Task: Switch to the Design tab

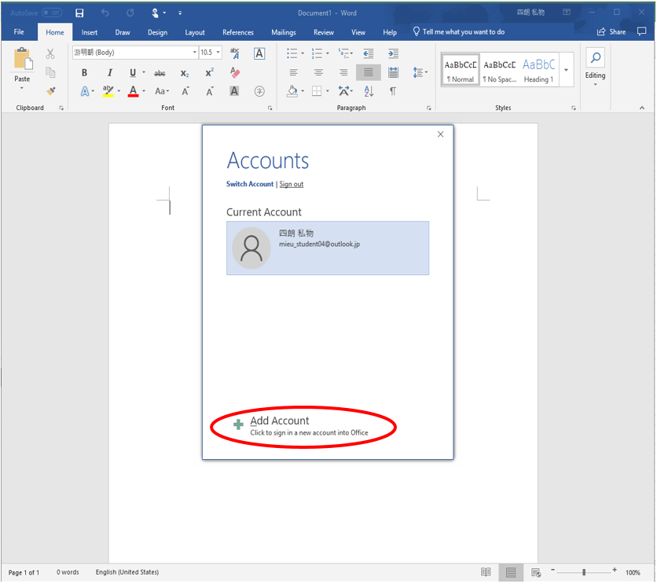Action: click(157, 32)
